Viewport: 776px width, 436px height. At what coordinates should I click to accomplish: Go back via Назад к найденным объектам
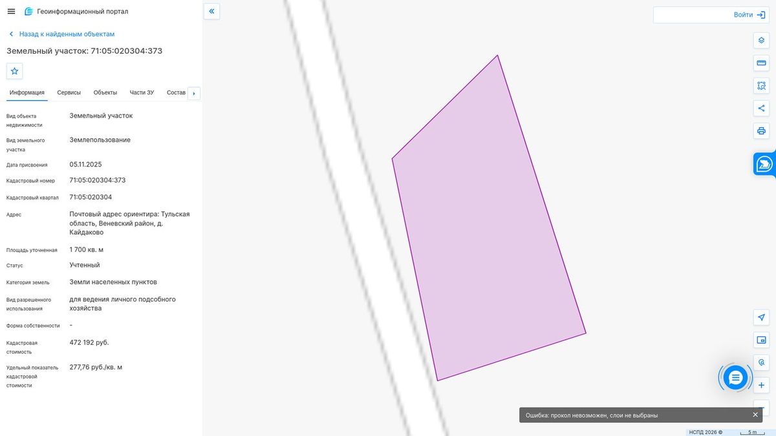tap(61, 34)
